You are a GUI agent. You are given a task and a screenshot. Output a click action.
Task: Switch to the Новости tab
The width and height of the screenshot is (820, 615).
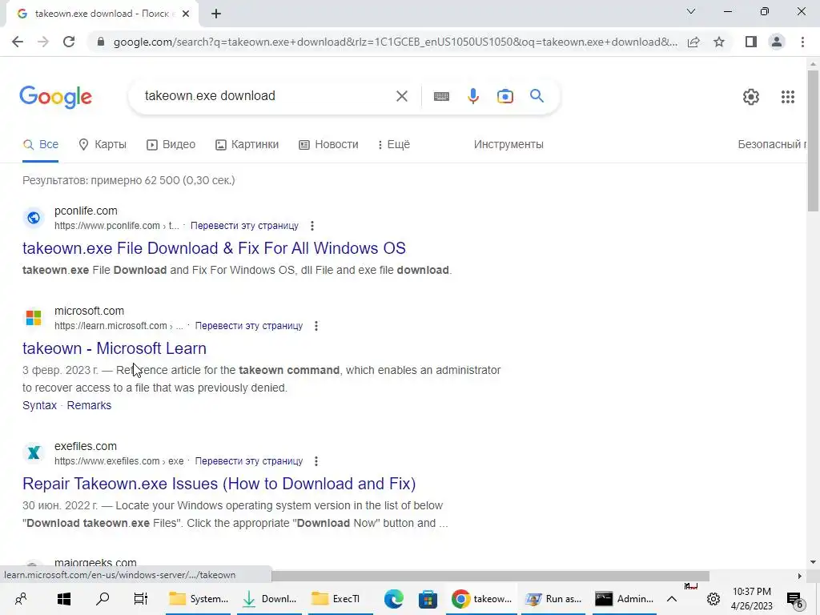tap(328, 144)
